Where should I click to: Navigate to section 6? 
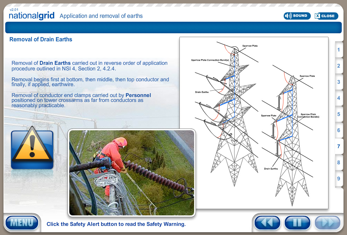click(x=338, y=130)
